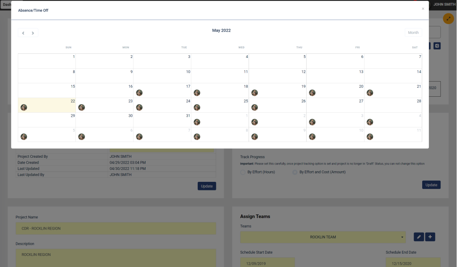Open avatar on June 10 cell
Image resolution: width=457 pixels, height=267 pixels.
[312, 136]
